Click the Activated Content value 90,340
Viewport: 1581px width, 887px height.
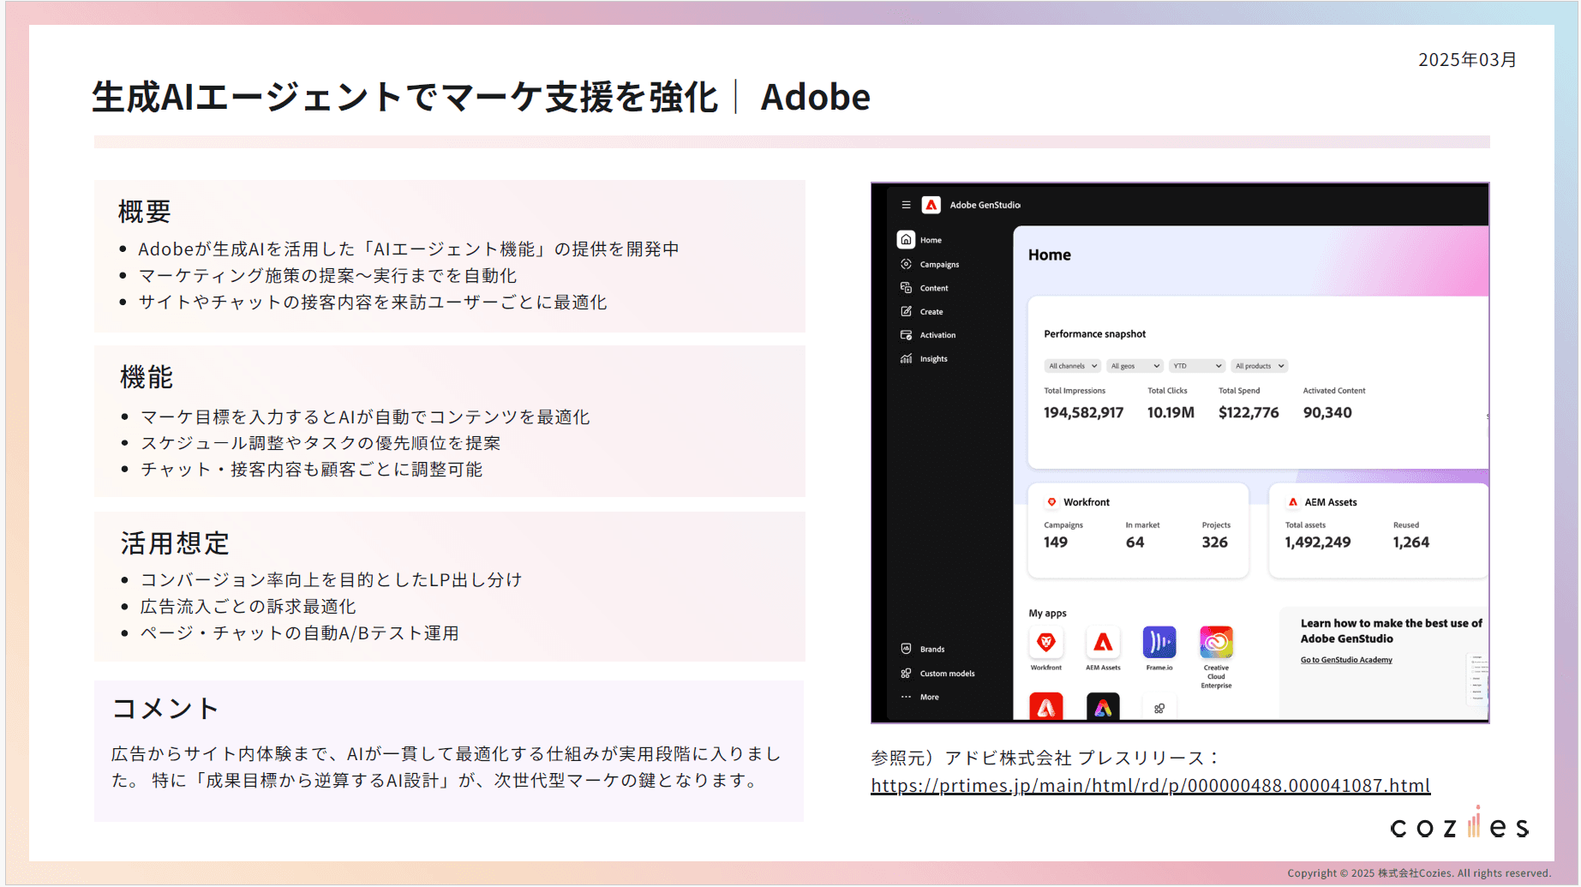pyautogui.click(x=1327, y=412)
